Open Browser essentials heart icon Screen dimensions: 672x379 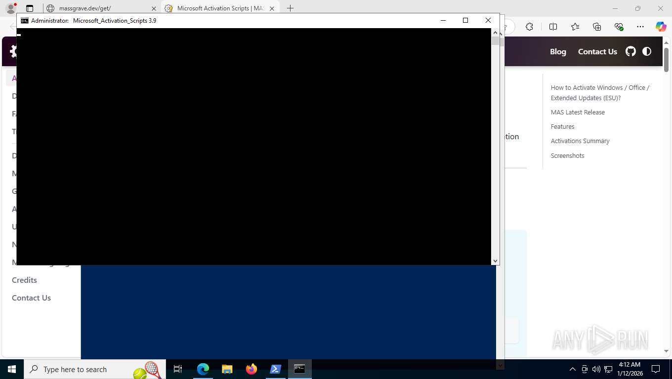[x=619, y=27]
